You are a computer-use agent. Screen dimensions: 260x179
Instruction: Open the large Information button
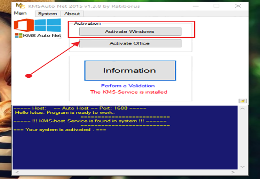pos(130,70)
